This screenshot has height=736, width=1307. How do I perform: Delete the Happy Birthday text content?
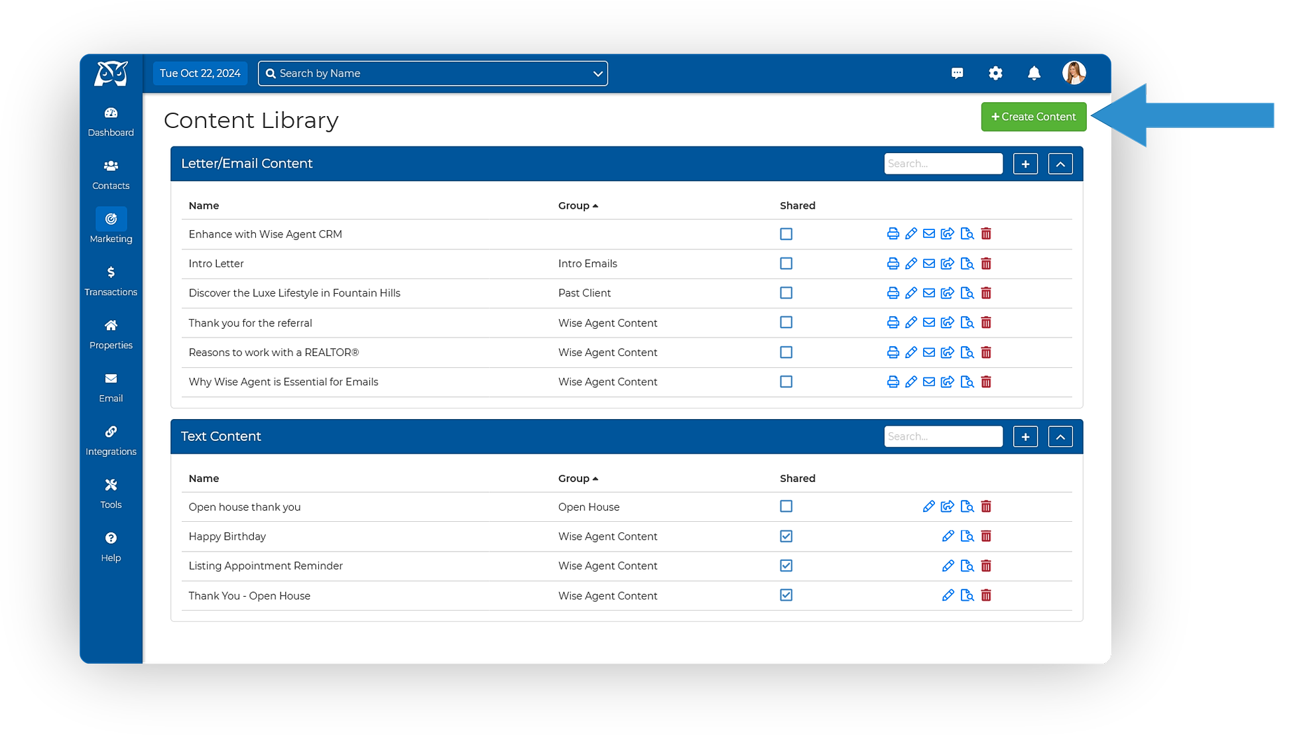pos(986,536)
